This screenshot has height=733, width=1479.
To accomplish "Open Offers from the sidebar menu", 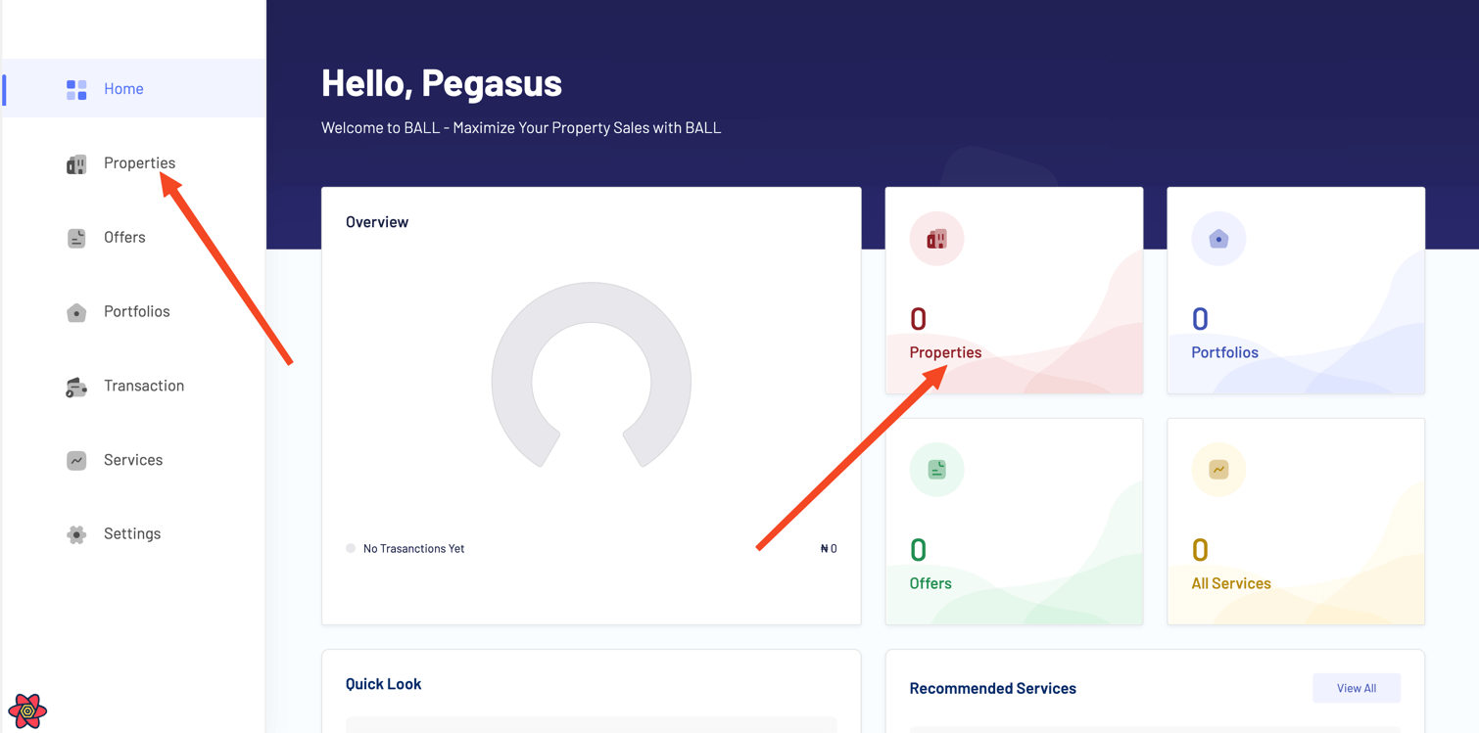I will click(x=124, y=237).
